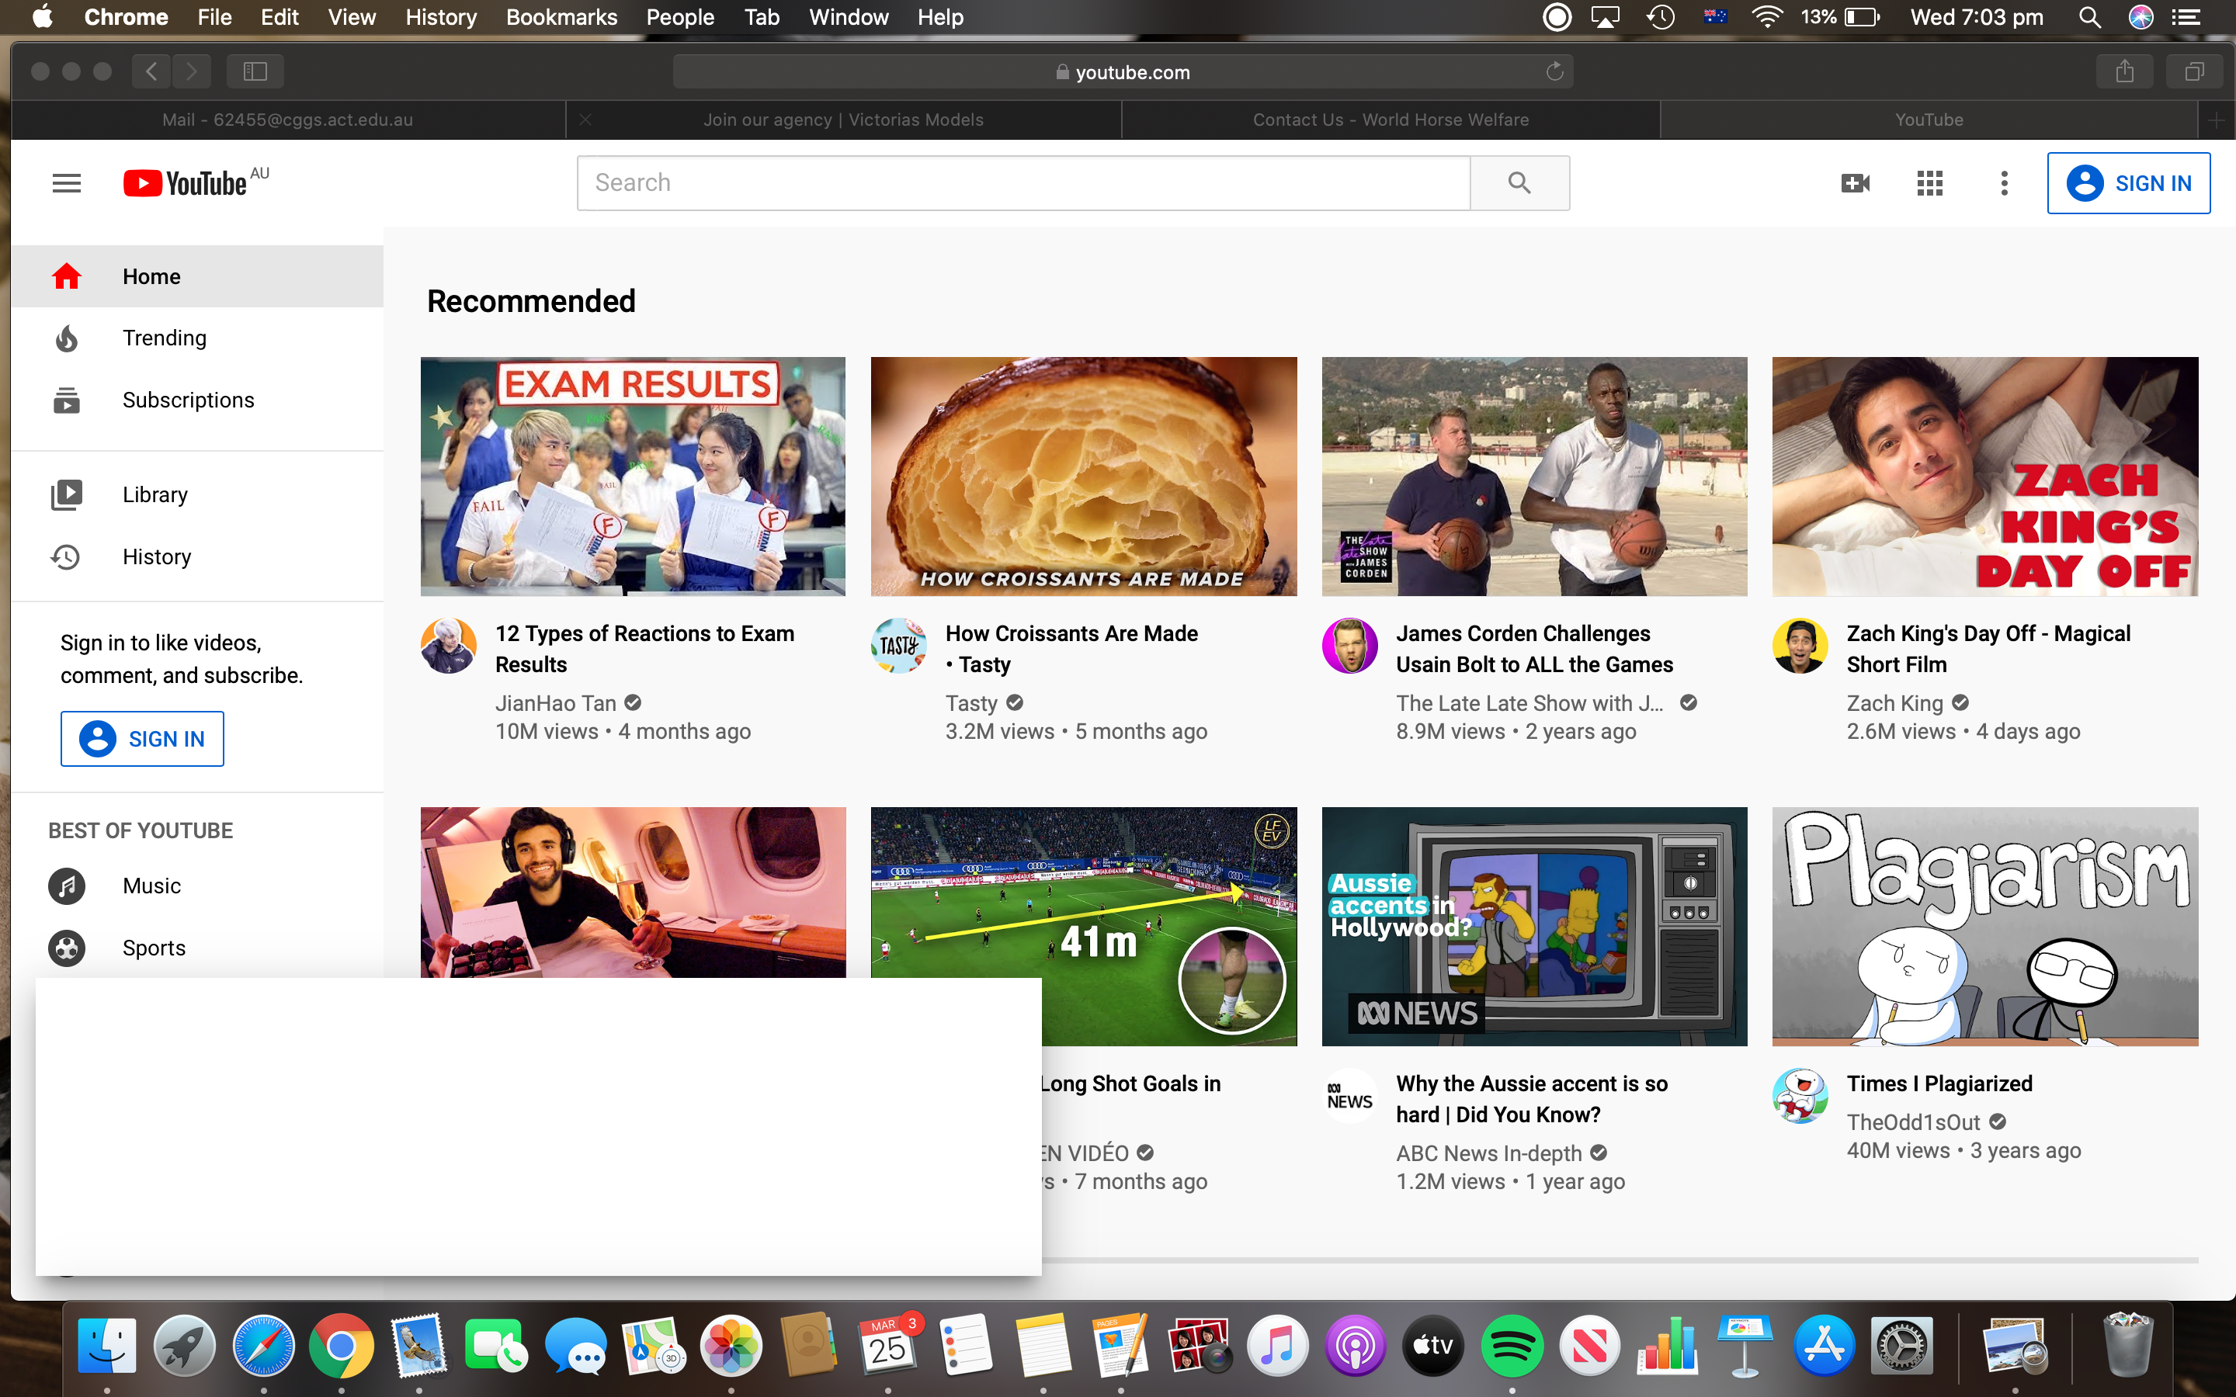The width and height of the screenshot is (2236, 1397).
Task: Open How Croissants Are Made thumbnail
Action: [1083, 476]
